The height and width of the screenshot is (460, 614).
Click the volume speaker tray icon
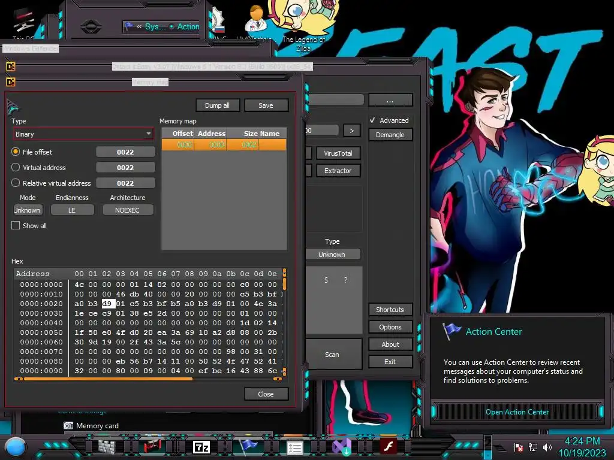pos(547,447)
